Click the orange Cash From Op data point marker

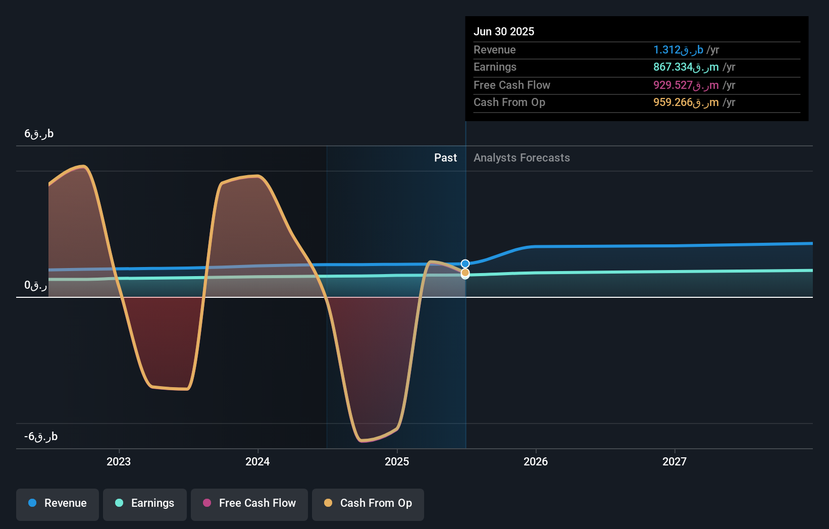tap(465, 273)
